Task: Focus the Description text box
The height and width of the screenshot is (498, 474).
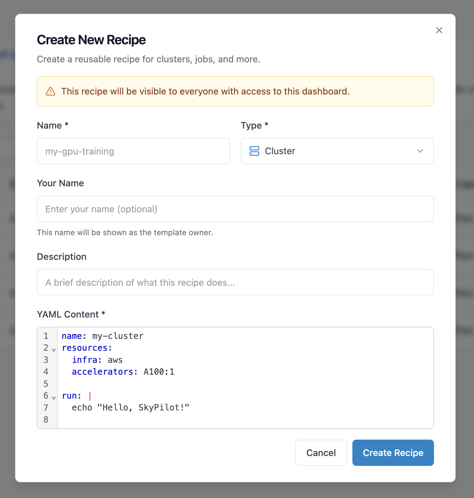Action: [x=235, y=282]
